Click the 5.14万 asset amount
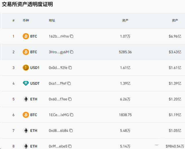185x149 pixels. pyautogui.click(x=125, y=146)
